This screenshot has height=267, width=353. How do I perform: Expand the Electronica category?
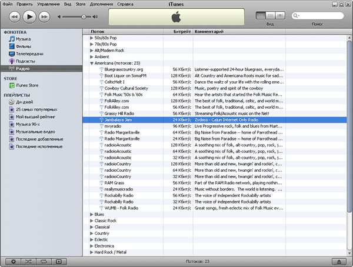tap(92, 246)
